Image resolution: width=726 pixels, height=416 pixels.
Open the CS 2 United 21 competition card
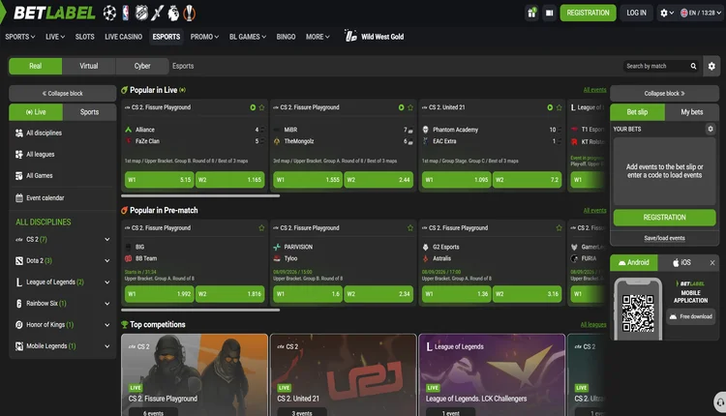(343, 374)
